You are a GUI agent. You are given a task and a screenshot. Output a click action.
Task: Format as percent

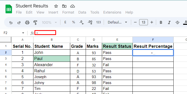pos(74,22)
